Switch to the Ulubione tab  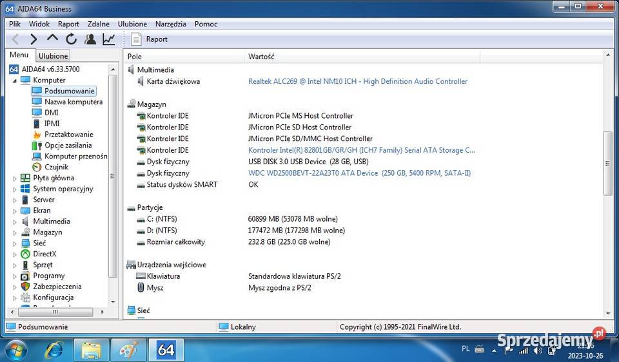[x=54, y=55]
